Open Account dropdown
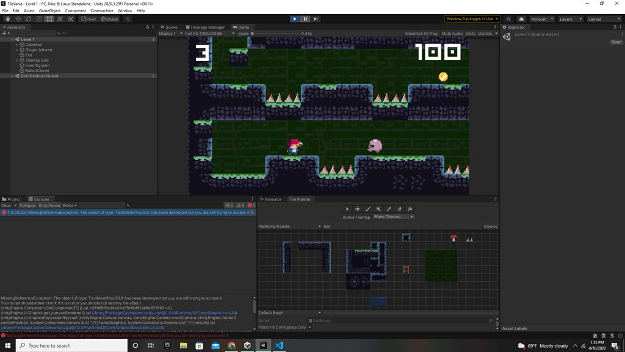Image resolution: width=625 pixels, height=352 pixels. click(542, 19)
